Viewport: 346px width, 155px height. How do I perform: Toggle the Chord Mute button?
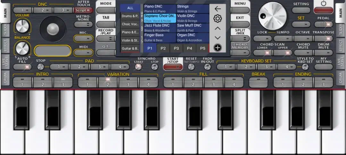pyautogui.click(x=303, y=53)
